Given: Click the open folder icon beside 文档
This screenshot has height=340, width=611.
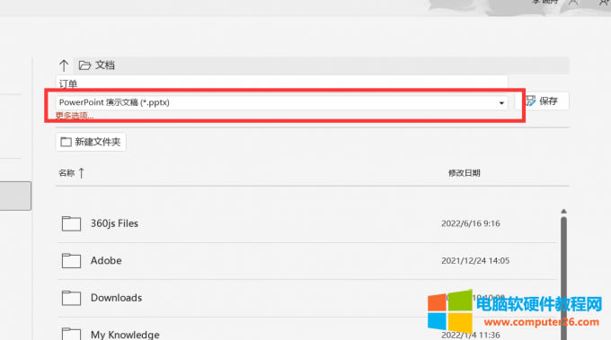Looking at the screenshot, I should point(84,65).
